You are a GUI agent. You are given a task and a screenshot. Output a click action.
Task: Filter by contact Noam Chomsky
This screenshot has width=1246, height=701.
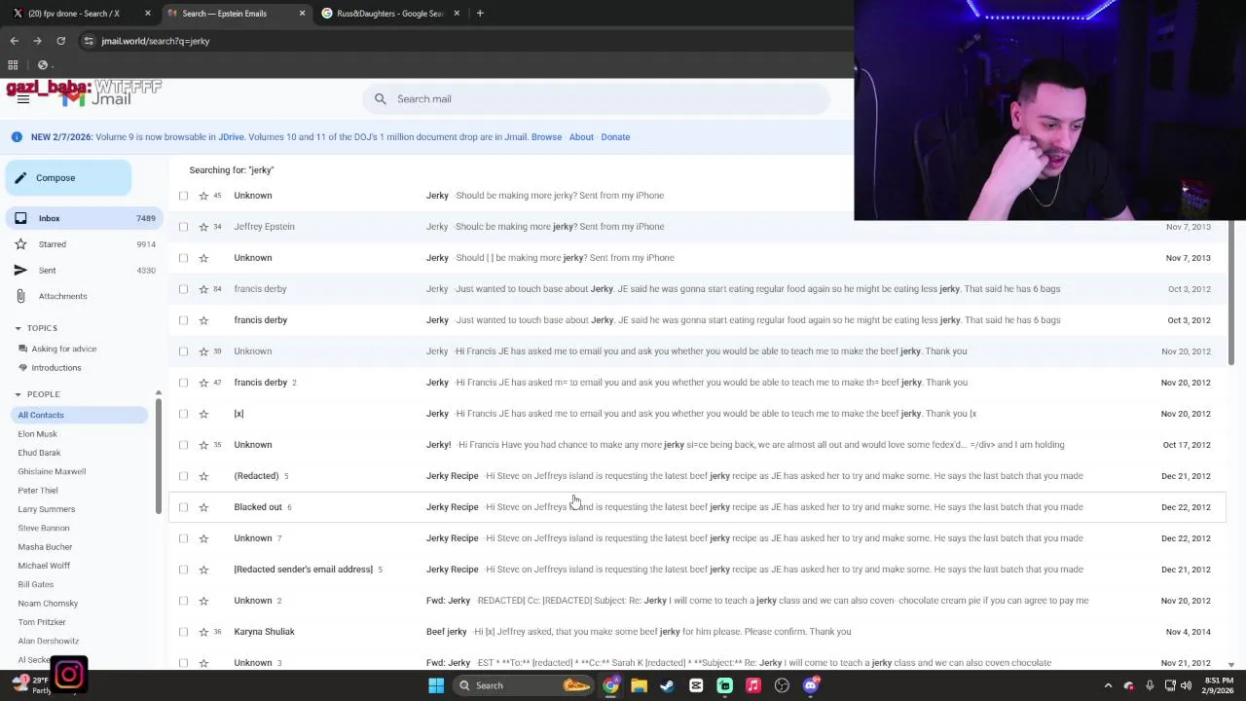48,604
